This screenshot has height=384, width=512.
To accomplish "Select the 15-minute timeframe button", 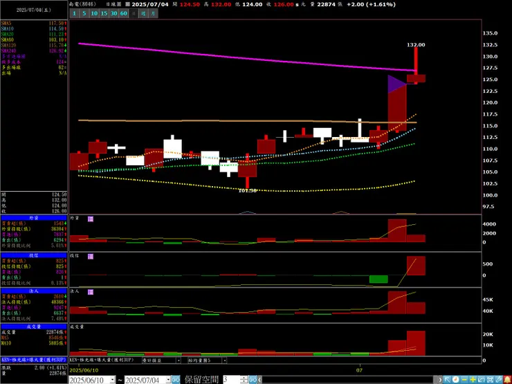I will (x=104, y=13).
